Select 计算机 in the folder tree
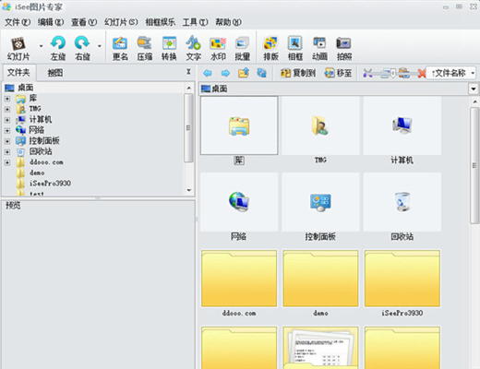 pyautogui.click(x=41, y=120)
